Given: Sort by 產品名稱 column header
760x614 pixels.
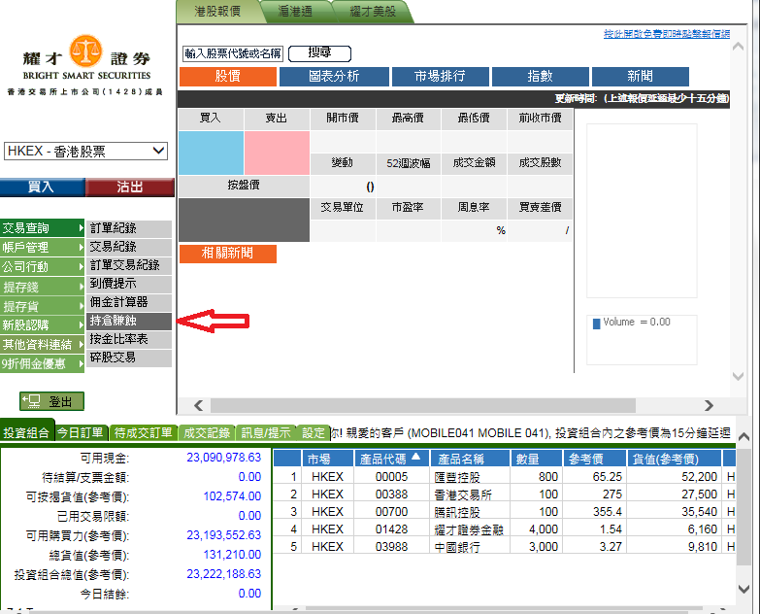Looking at the screenshot, I should (x=470, y=459).
